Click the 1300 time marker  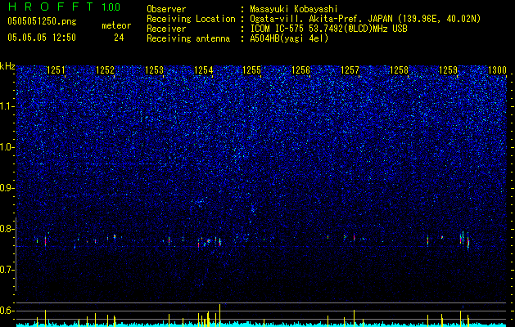(x=497, y=70)
